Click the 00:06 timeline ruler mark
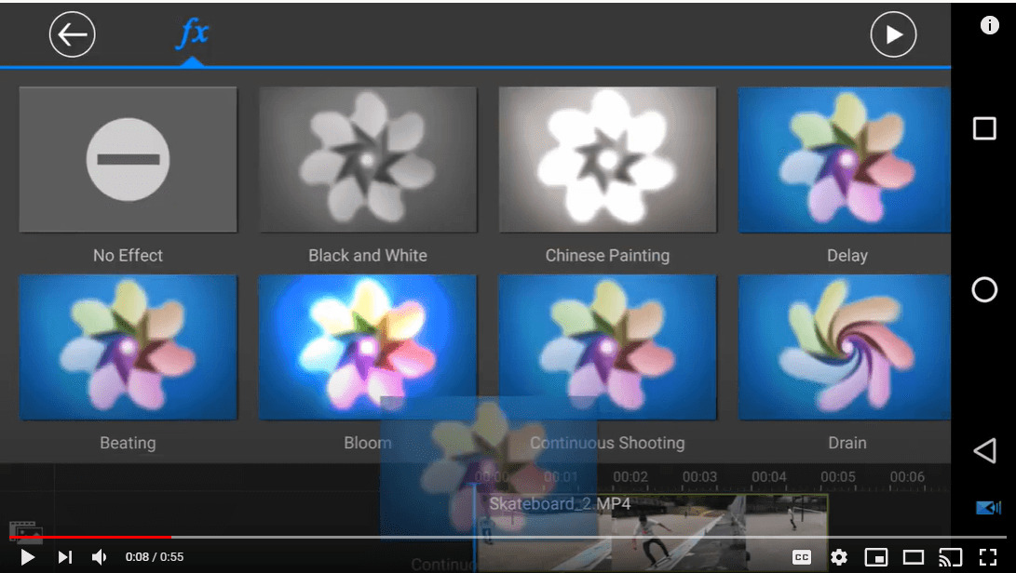This screenshot has height=573, width=1016. pyautogui.click(x=907, y=477)
